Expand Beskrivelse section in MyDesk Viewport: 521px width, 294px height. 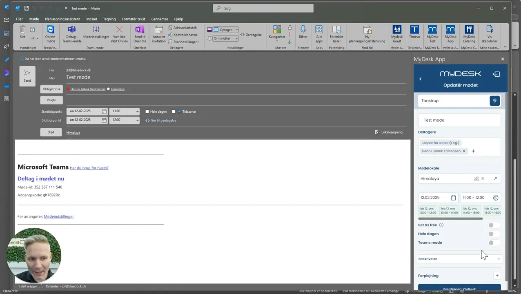459,259
